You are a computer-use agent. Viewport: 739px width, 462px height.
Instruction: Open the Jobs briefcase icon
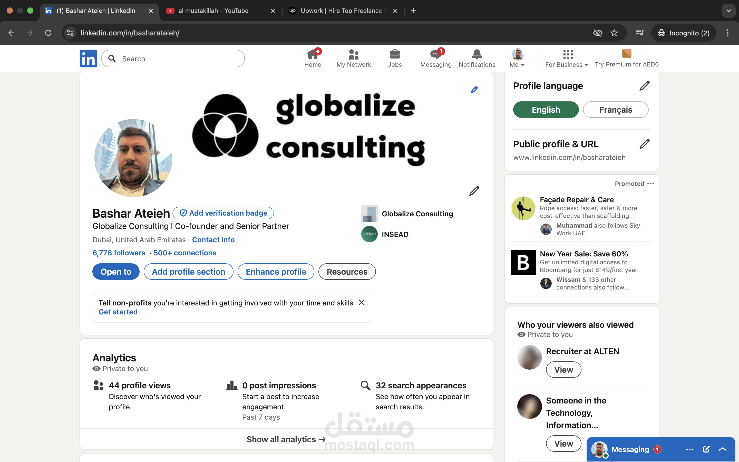395,54
